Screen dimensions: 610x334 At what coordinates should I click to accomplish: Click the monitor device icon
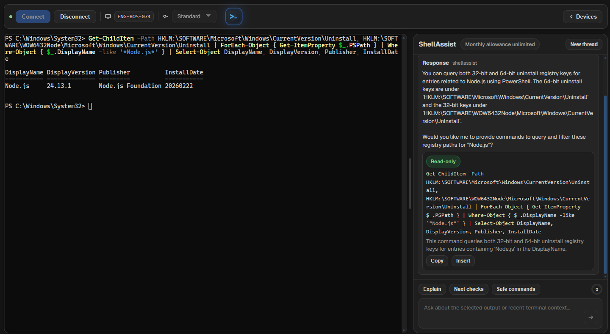pos(108,16)
